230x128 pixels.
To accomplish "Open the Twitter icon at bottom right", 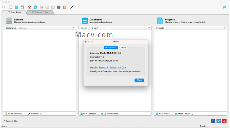I will pos(218,121).
